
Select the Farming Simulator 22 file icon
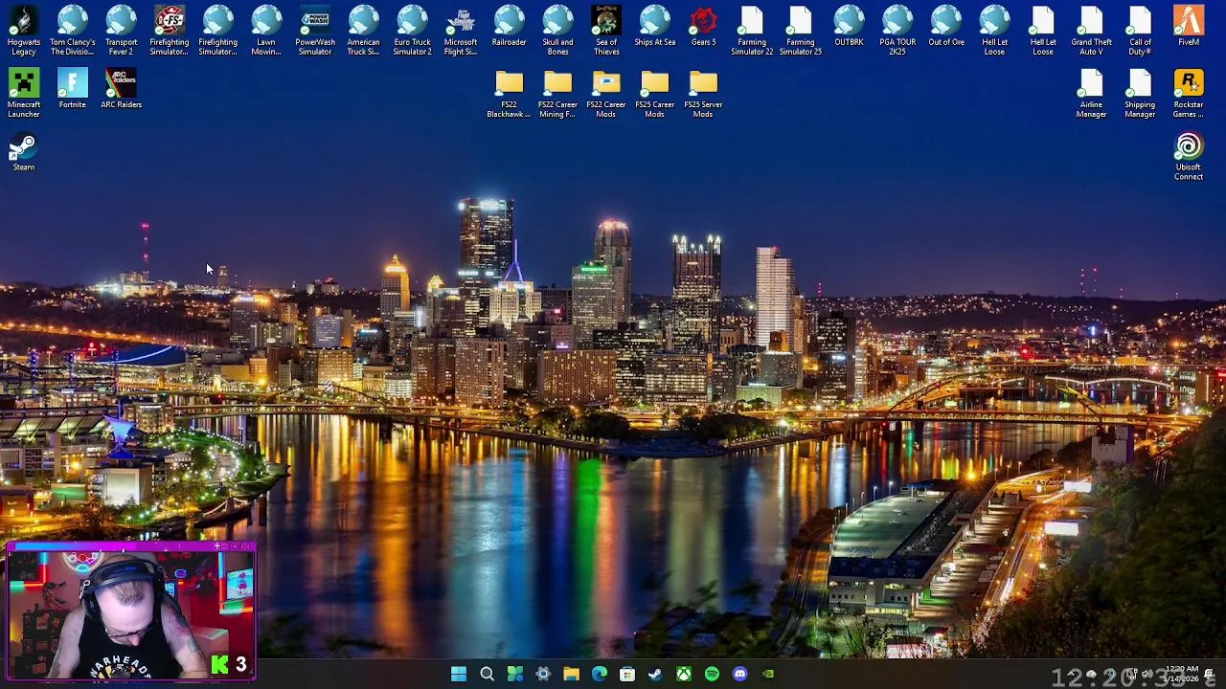coord(752,31)
